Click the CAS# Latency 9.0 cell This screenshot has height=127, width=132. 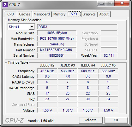pyautogui.click(x=108, y=77)
